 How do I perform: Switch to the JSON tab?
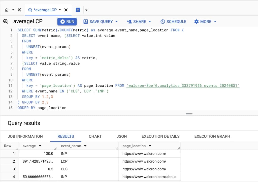122,136
